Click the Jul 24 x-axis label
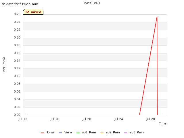 click(x=119, y=119)
